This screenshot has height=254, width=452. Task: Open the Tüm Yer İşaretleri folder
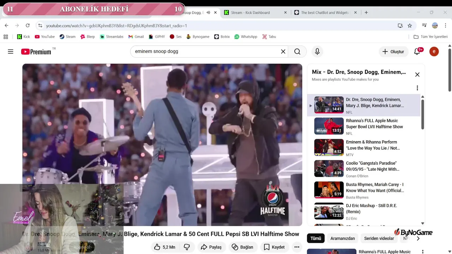[x=431, y=37]
